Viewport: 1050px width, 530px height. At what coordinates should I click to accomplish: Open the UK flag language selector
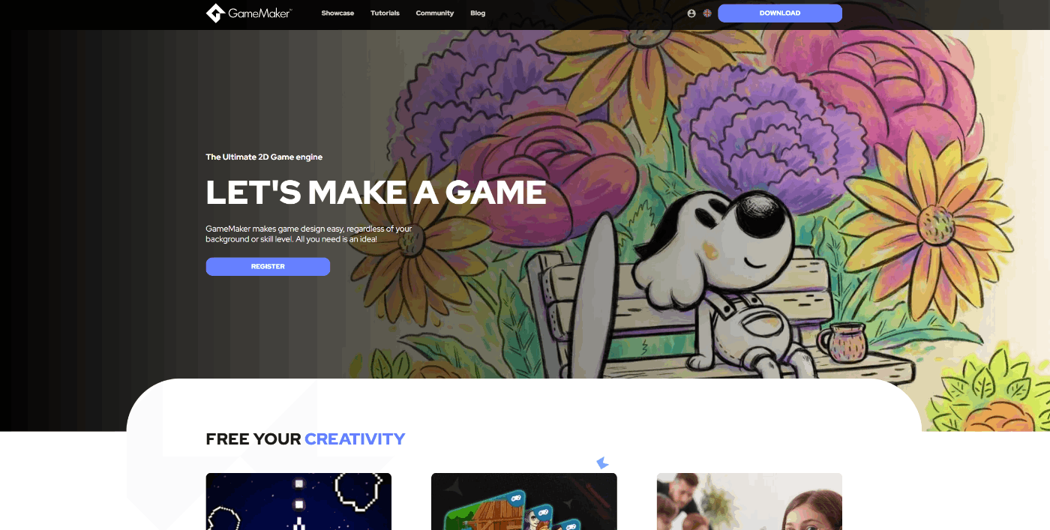707,13
